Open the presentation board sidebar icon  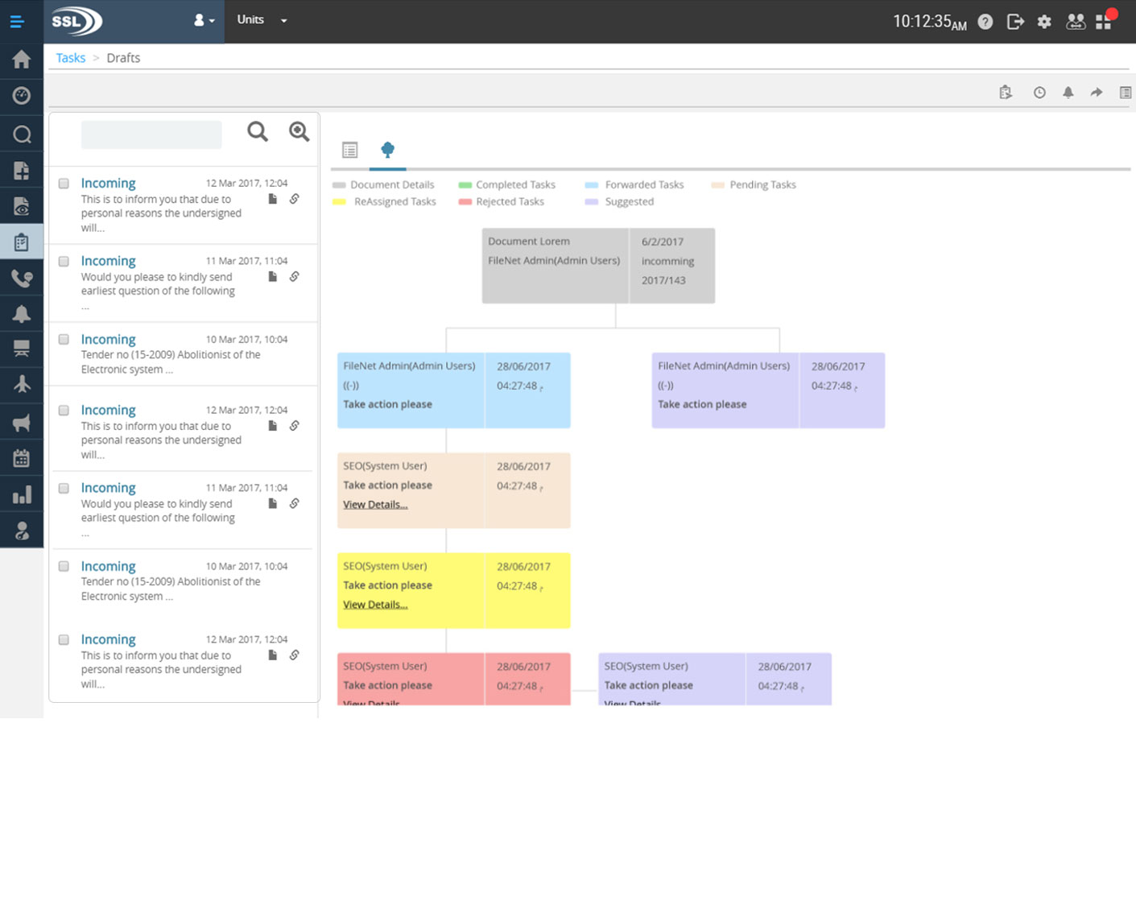pyautogui.click(x=22, y=349)
